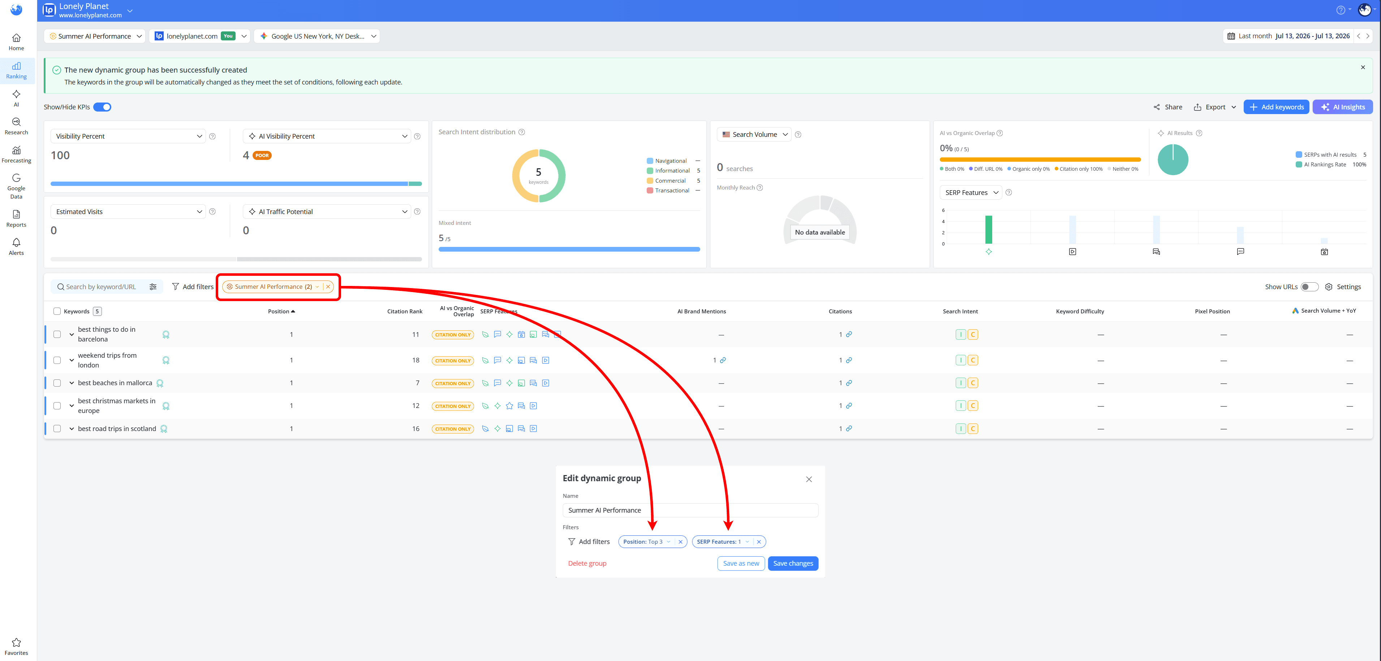Click AI brand mention link icon for weekend trips
The width and height of the screenshot is (1381, 661).
723,361
